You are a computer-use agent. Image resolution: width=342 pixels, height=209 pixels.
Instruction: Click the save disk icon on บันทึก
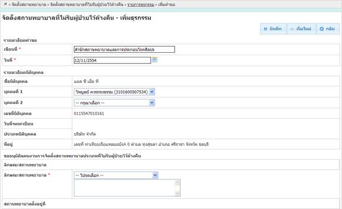(265, 29)
